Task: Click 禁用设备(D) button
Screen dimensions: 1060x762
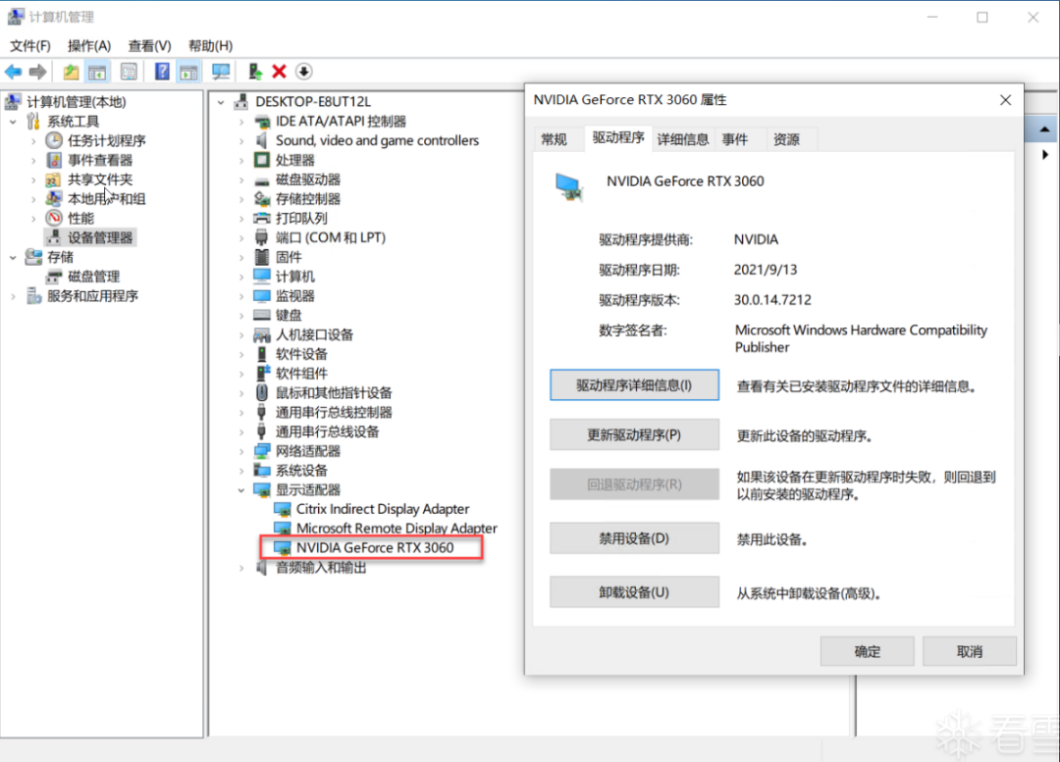Action: (x=634, y=538)
